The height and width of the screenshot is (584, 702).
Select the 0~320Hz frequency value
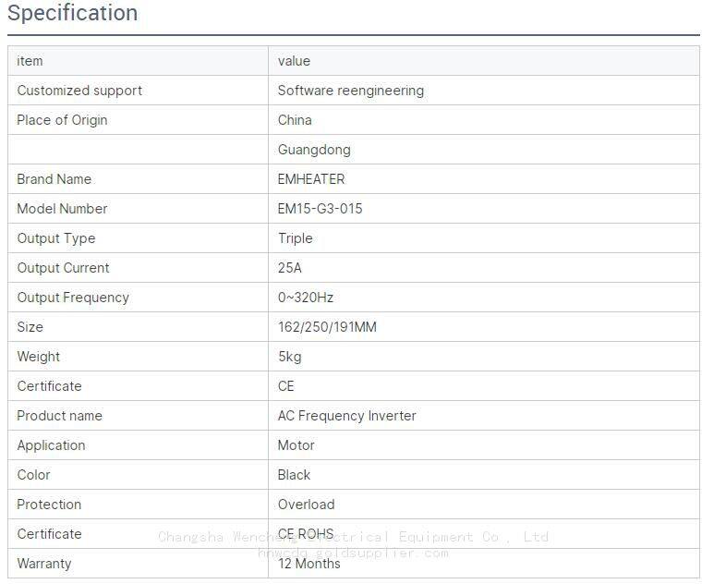click(306, 298)
